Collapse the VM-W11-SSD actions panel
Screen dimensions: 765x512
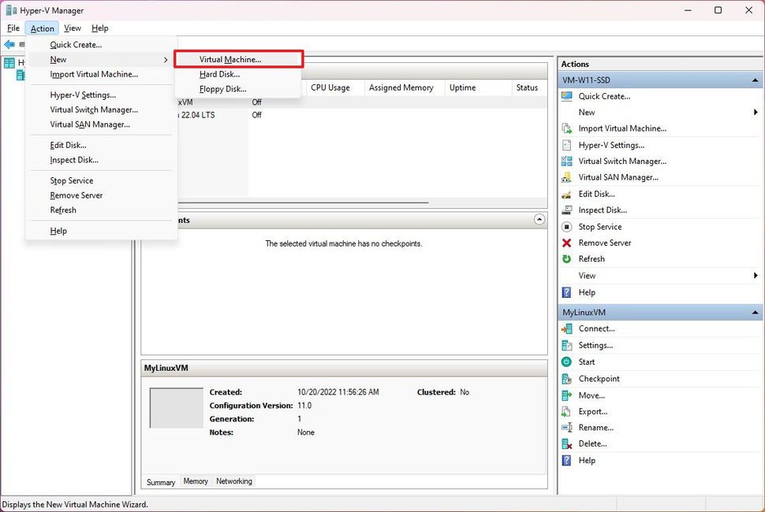click(x=754, y=80)
